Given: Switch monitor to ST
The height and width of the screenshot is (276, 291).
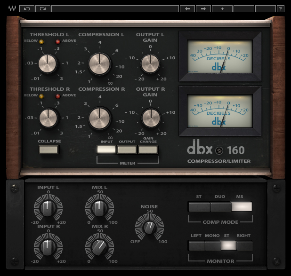Looking at the screenshot, I should pyautogui.click(x=228, y=246).
